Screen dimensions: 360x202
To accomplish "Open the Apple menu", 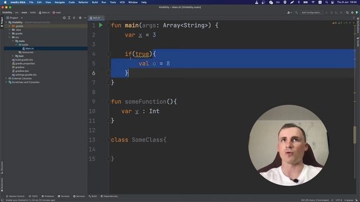I will (5, 2).
